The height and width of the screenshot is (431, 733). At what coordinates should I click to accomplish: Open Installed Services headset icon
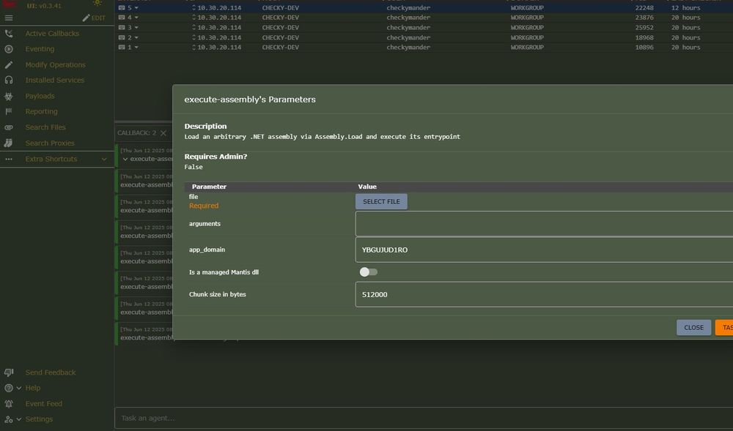9,80
